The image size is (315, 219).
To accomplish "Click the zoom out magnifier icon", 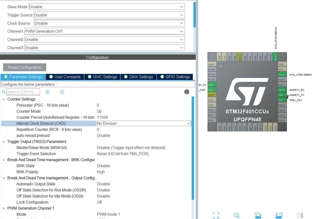I will 237,215.
